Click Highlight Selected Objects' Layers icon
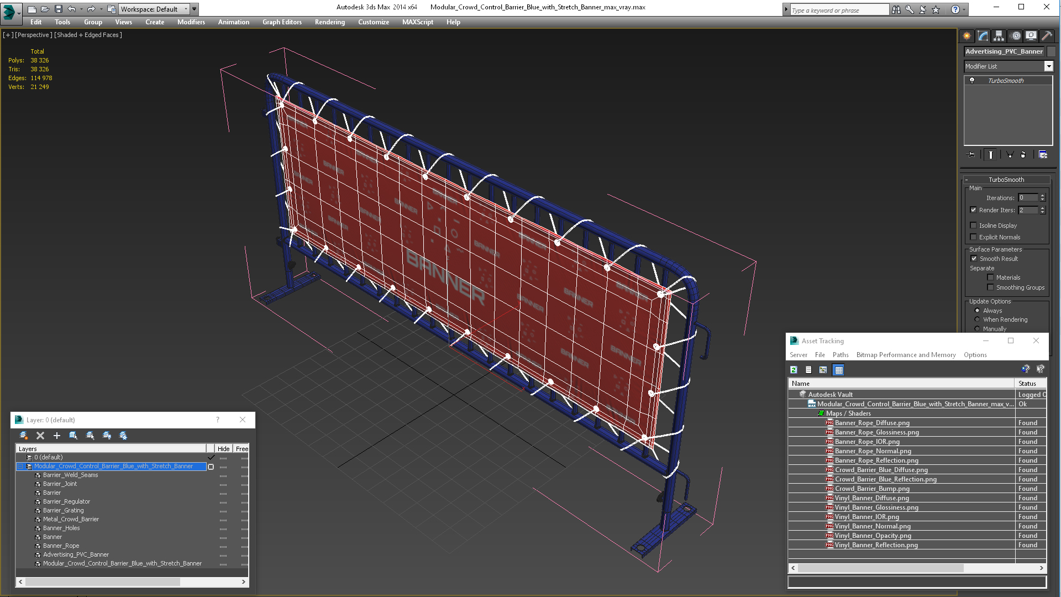The image size is (1061, 597). click(90, 436)
